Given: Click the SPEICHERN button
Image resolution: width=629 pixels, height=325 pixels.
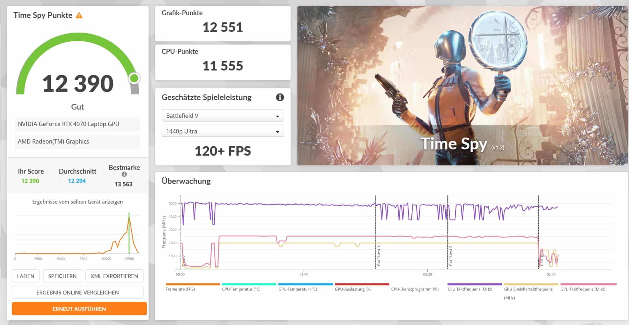Looking at the screenshot, I should point(62,276).
